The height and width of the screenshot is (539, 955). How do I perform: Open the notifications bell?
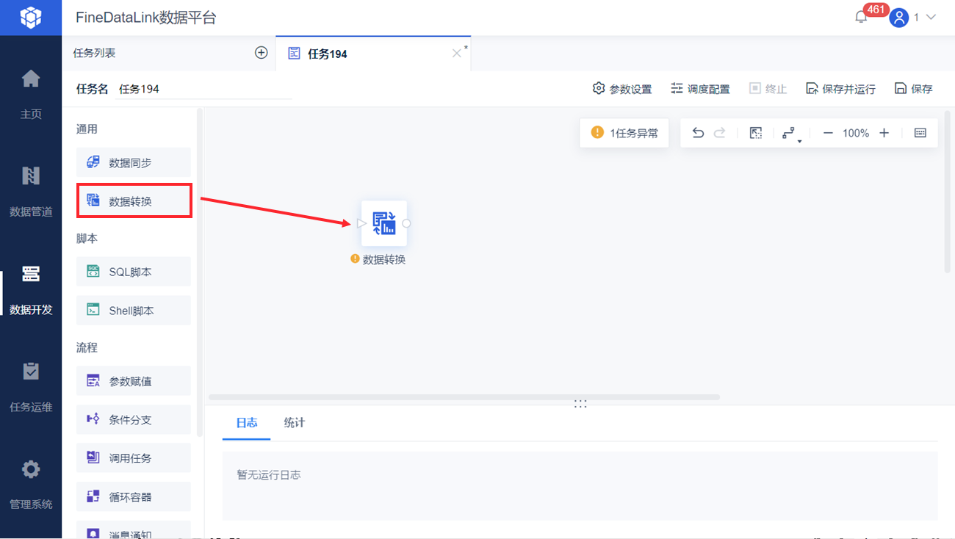[x=861, y=17]
